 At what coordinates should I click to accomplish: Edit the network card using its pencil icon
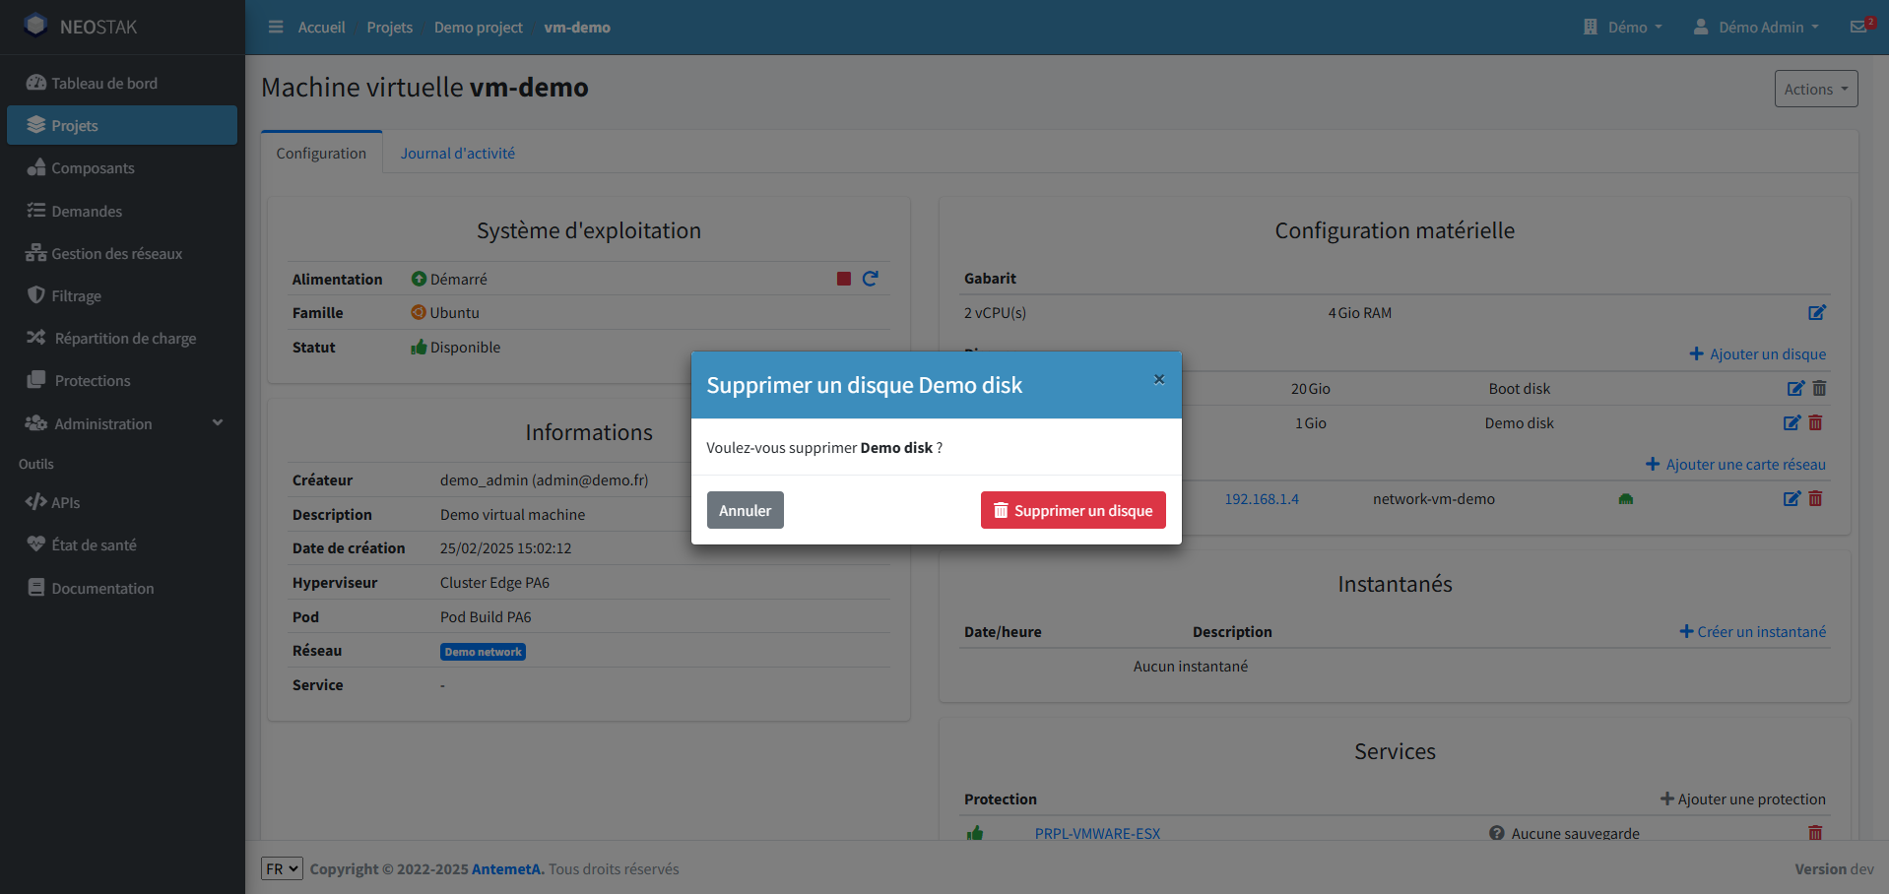tap(1791, 499)
